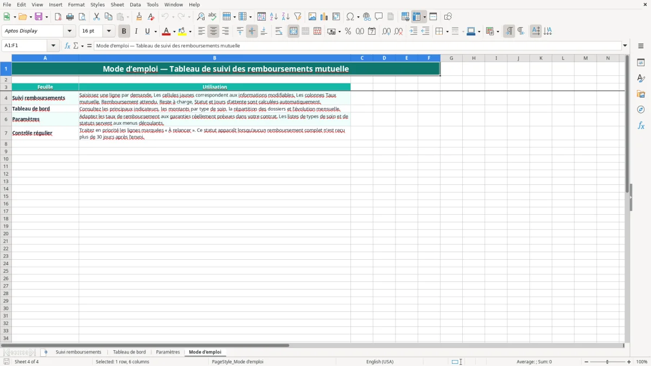Click the Save document icon
Image resolution: width=651 pixels, height=366 pixels.
point(39,17)
